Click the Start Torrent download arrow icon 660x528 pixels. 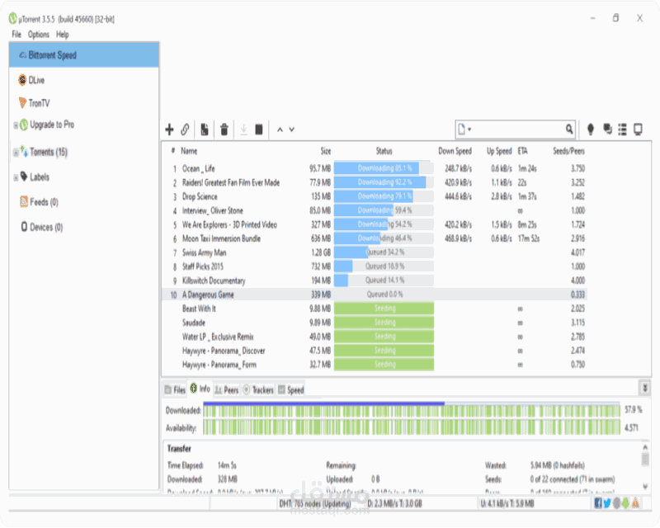pos(243,130)
